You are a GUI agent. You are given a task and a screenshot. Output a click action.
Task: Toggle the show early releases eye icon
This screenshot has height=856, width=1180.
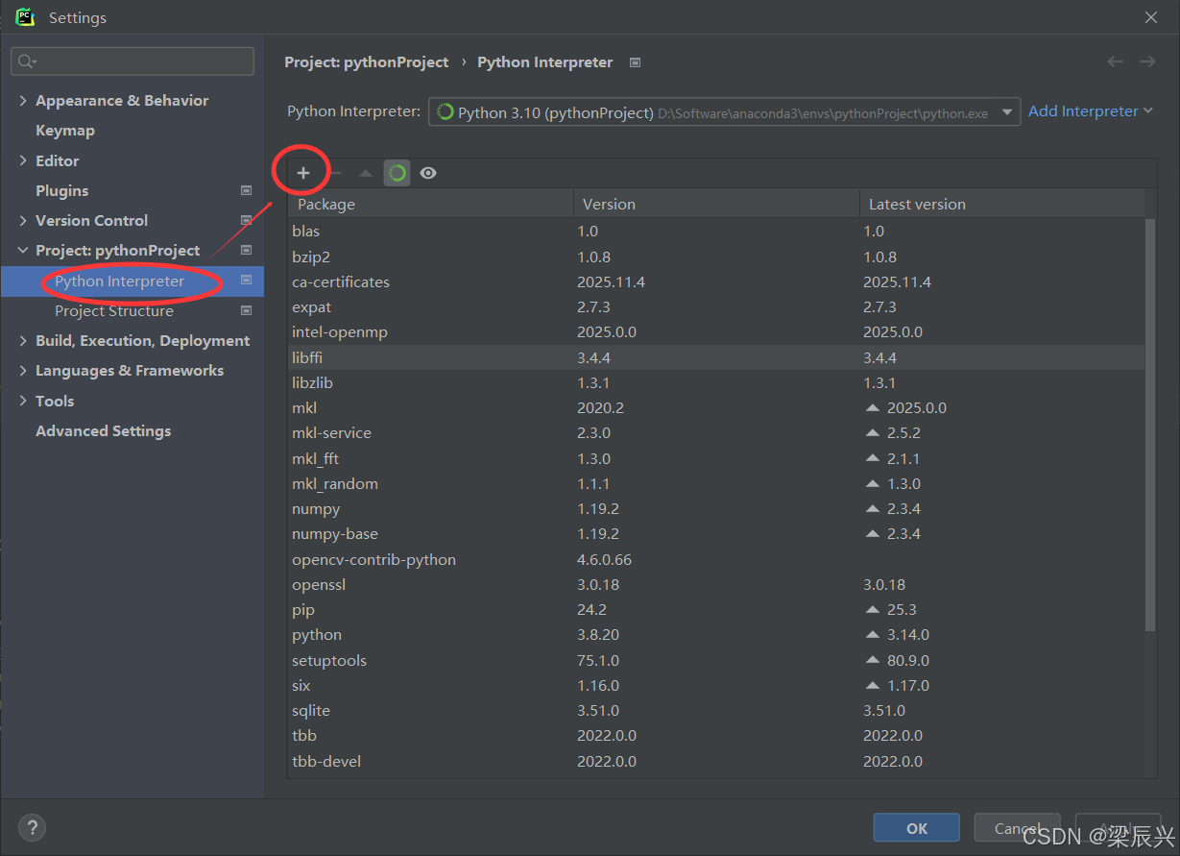(428, 173)
